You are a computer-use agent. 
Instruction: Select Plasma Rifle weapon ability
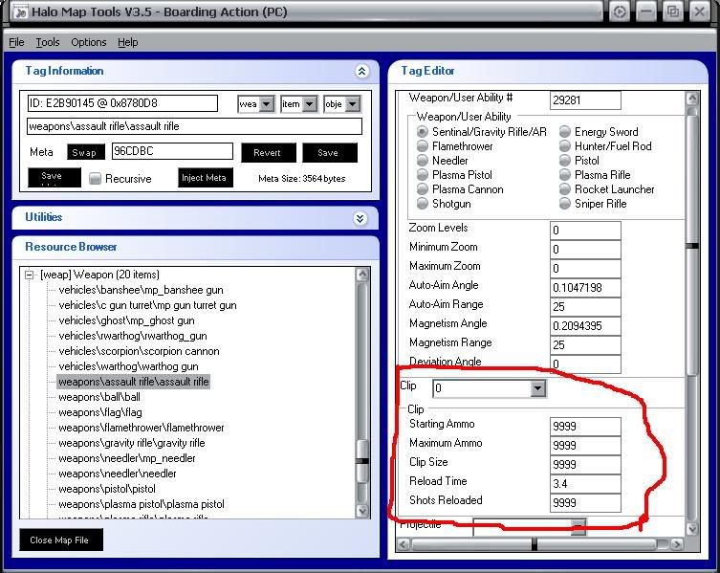[x=565, y=175]
